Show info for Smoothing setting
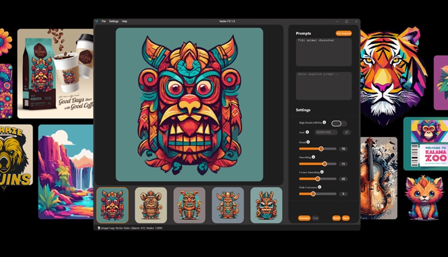This screenshot has width=448, height=257. 314,157
